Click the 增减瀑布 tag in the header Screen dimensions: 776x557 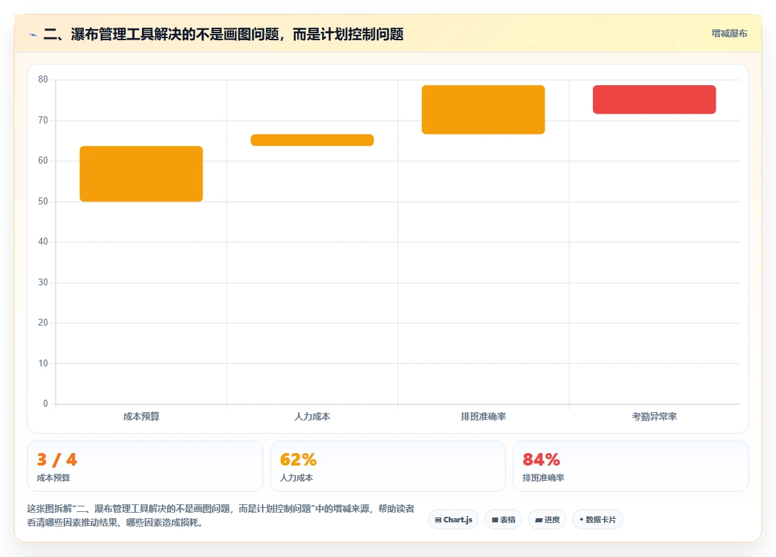[729, 34]
